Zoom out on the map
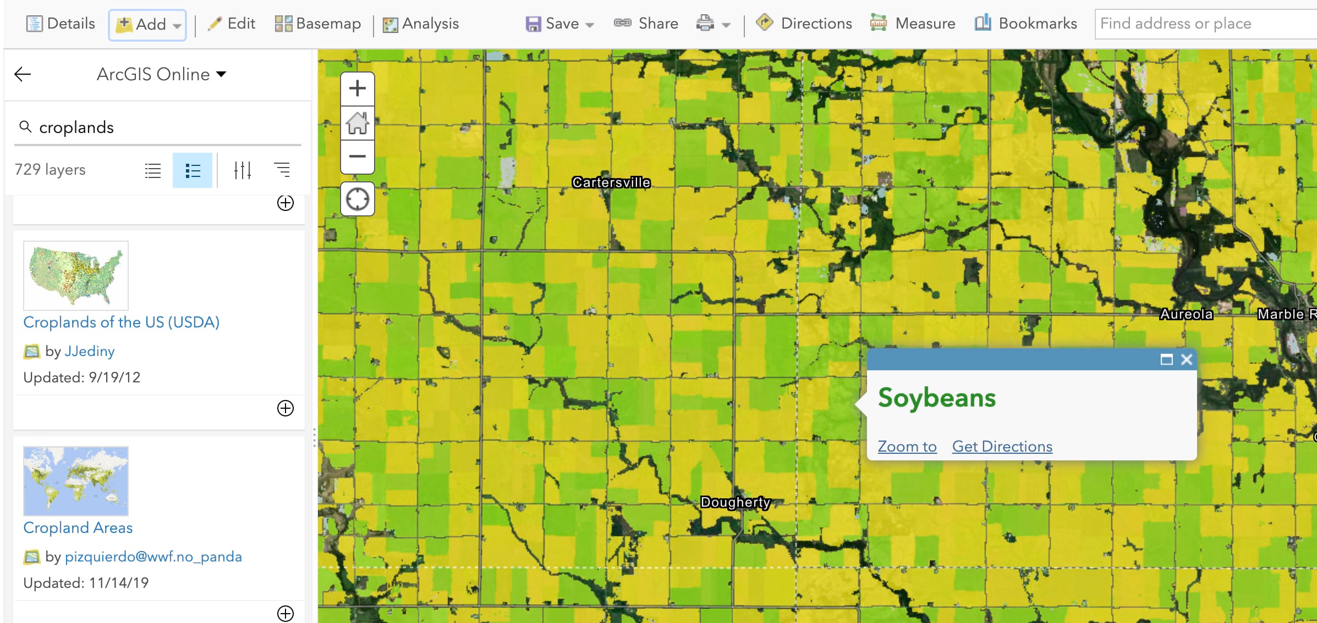1317x623 pixels. pos(358,157)
